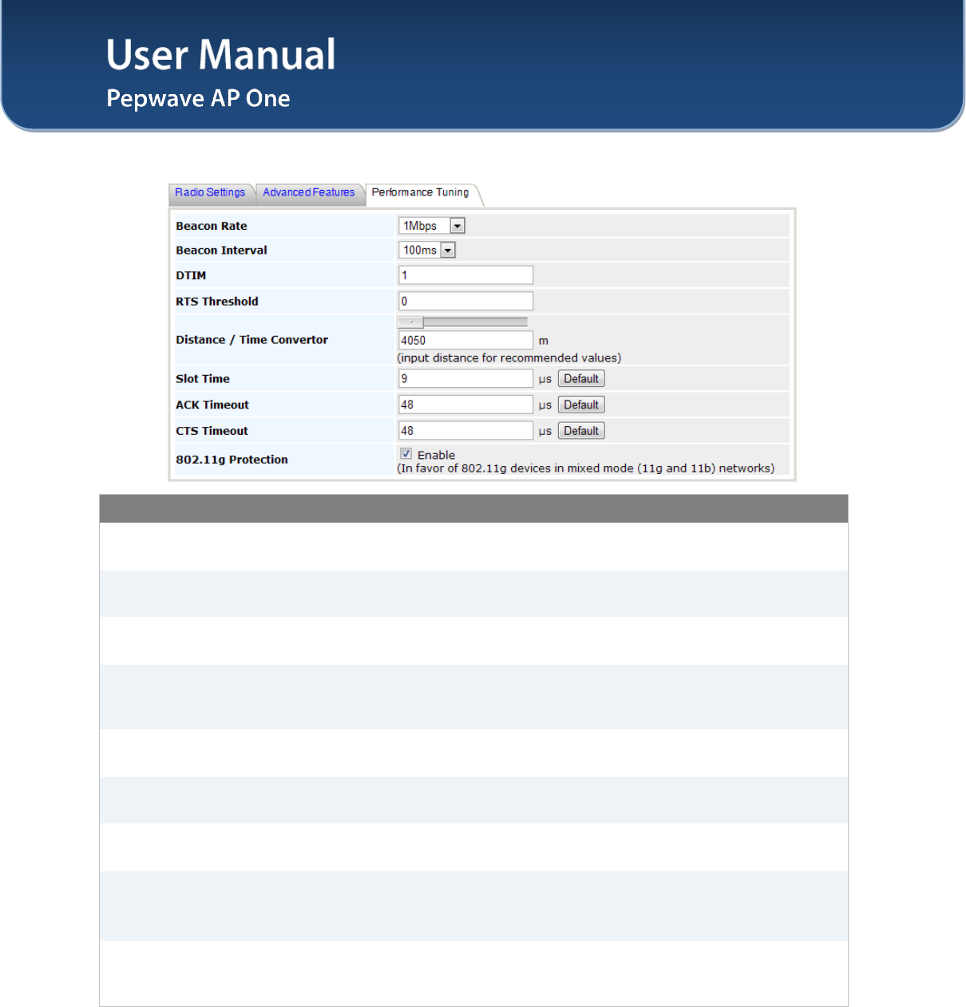966x1007 pixels.
Task: Click the 'input distance for recommended values' hint
Action: [509, 358]
